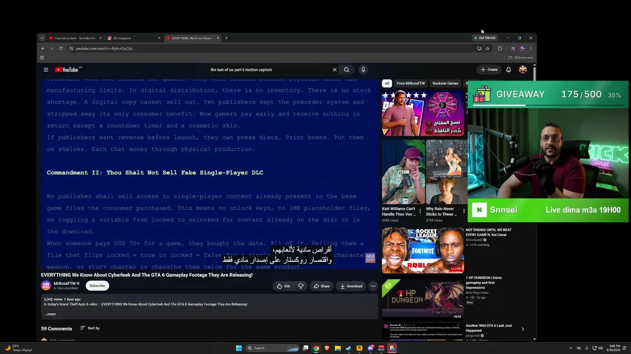Open Another Wild GTA 6 Leak thumbnail
This screenshot has height=354, width=631.
[x=422, y=331]
